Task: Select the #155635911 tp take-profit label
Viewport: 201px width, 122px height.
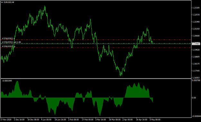Action: pyautogui.click(x=9, y=46)
